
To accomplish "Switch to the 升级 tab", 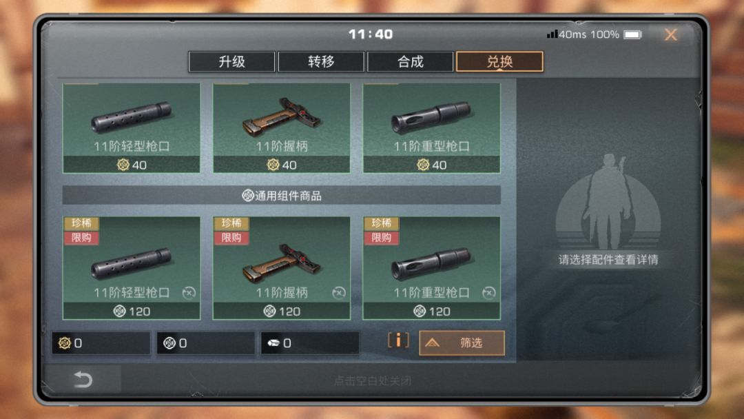I will pyautogui.click(x=231, y=62).
